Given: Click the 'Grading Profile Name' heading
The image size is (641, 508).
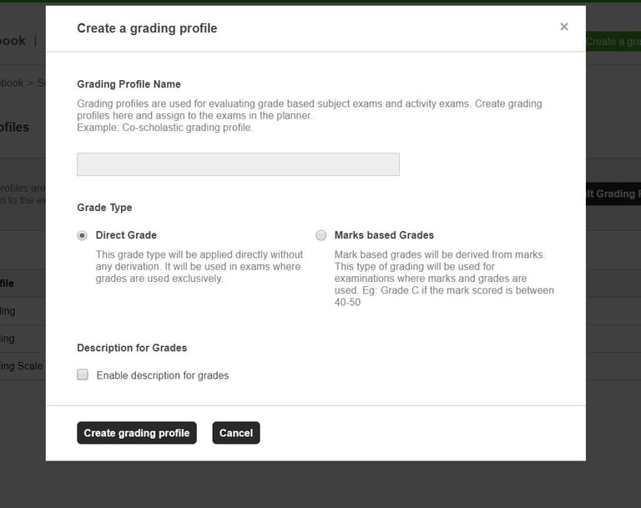Looking at the screenshot, I should tap(129, 84).
